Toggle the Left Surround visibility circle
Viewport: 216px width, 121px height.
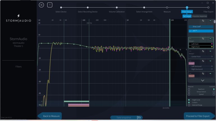[212, 66]
